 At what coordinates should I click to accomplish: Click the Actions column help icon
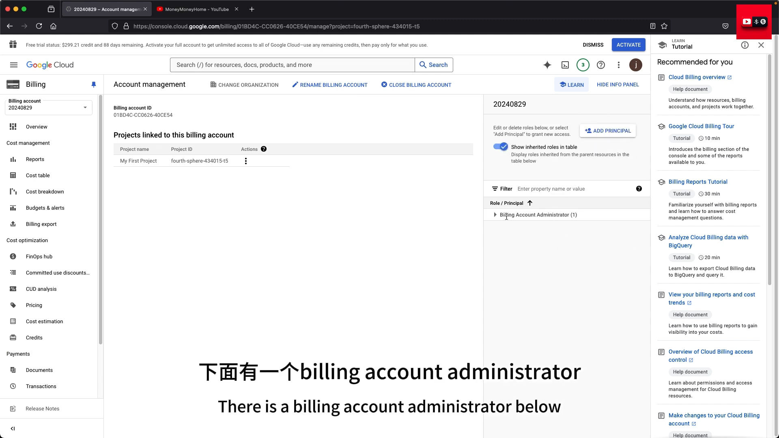pos(264,149)
